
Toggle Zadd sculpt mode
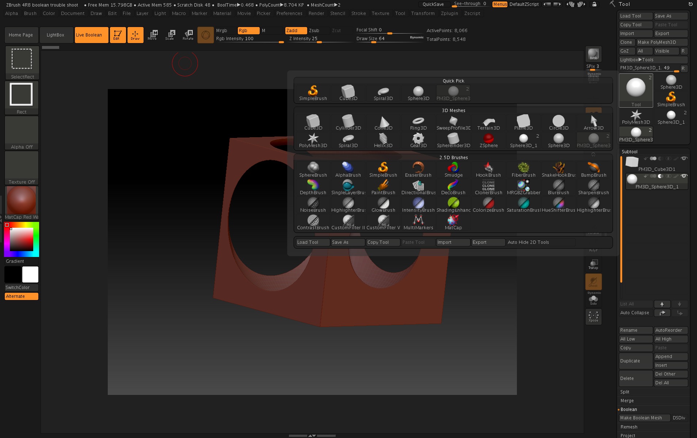(x=296, y=31)
